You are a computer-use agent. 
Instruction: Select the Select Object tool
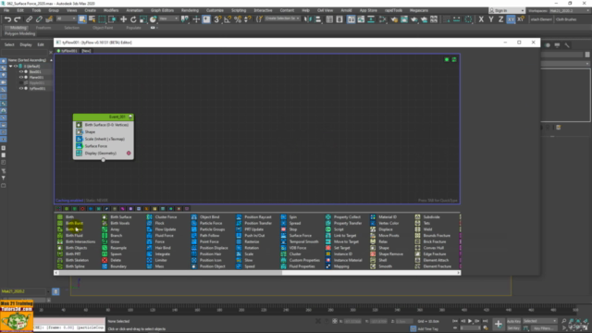pos(82,19)
